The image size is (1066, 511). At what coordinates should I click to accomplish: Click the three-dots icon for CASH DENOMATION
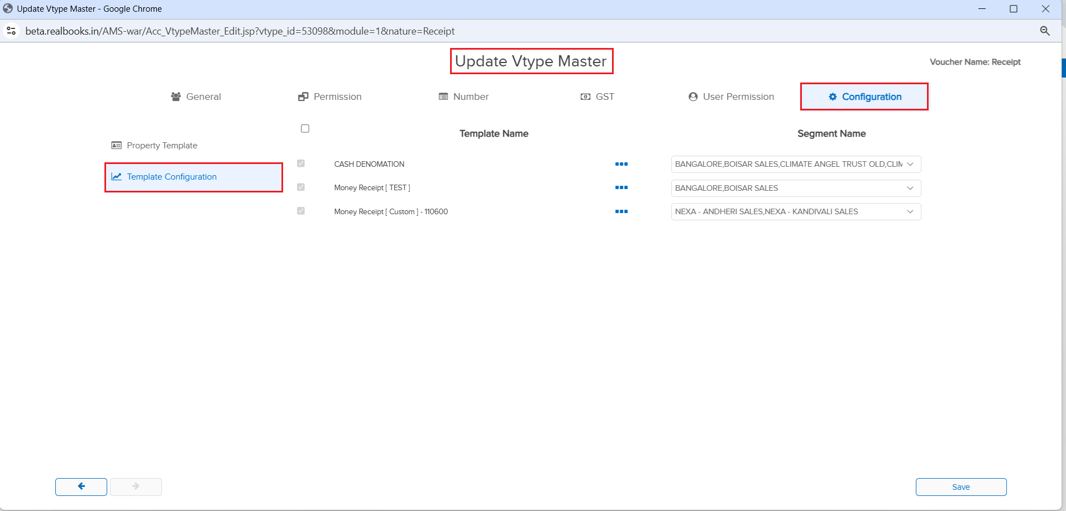click(x=621, y=164)
